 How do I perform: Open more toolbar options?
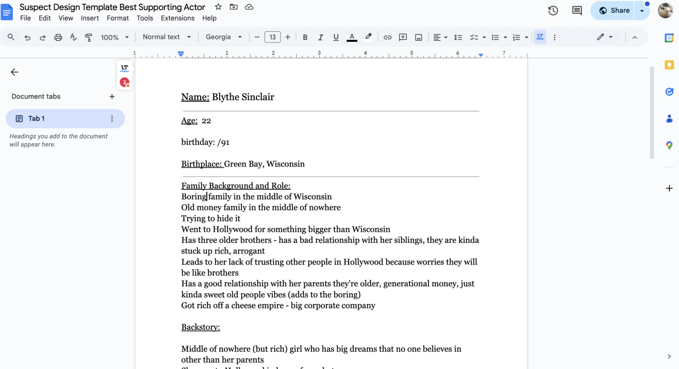pyautogui.click(x=555, y=37)
